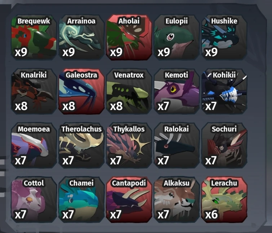The width and height of the screenshot is (272, 233).
Task: Open the Venatrox creature tile
Action: (129, 91)
